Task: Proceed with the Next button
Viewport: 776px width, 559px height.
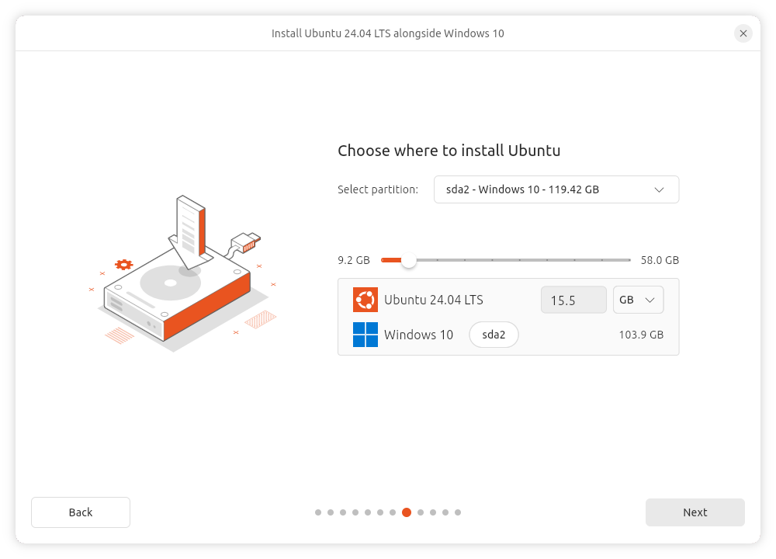Action: pos(695,512)
